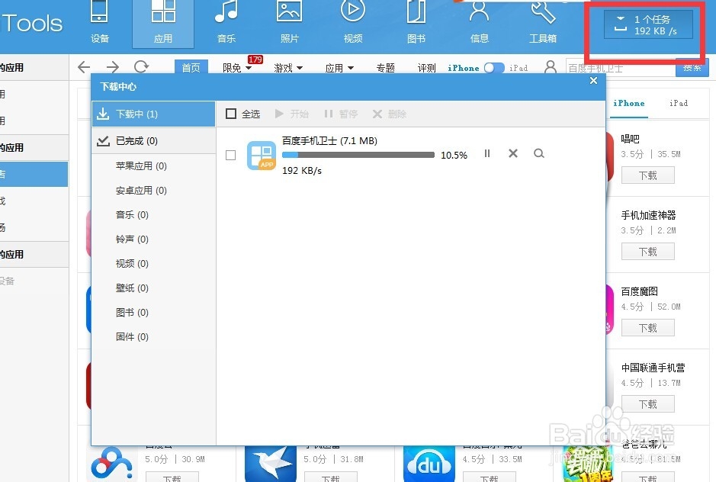716x482 pixels.
Task: Open the 评测 tab
Action: (x=426, y=68)
